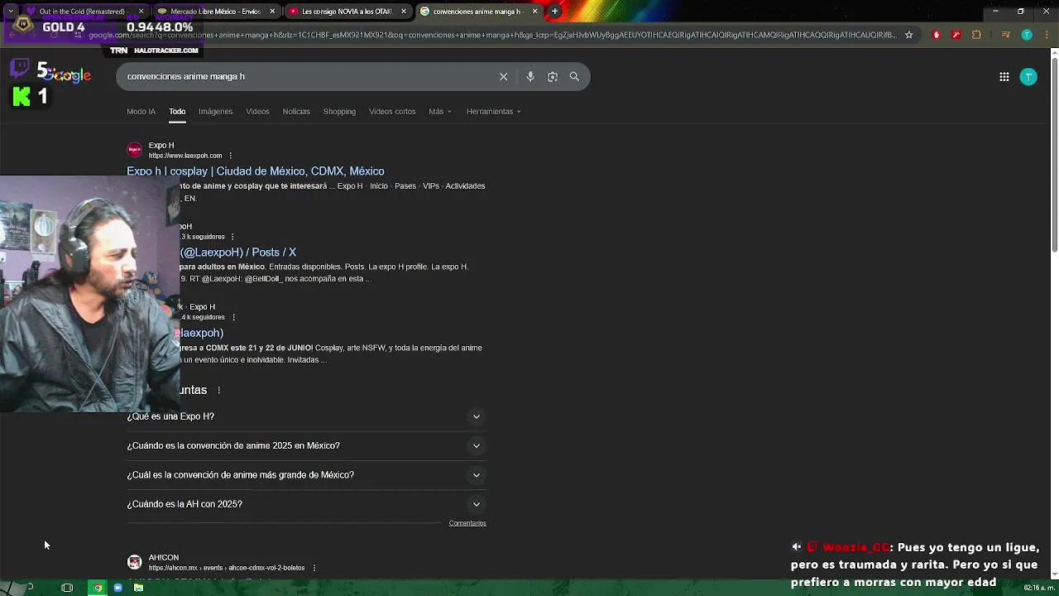Open Task View on the taskbar
This screenshot has height=596, width=1059.
click(67, 588)
